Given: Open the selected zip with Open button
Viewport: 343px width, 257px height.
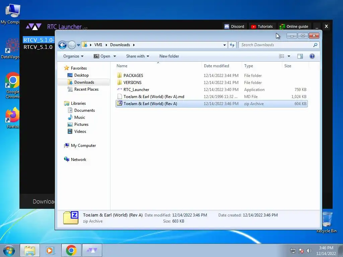Looking at the screenshot, I should [x=102, y=56].
